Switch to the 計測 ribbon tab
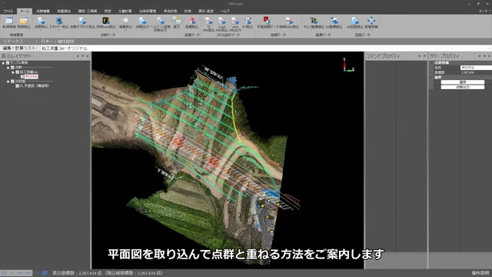Screen dimensions: 492x277 (188, 11)
